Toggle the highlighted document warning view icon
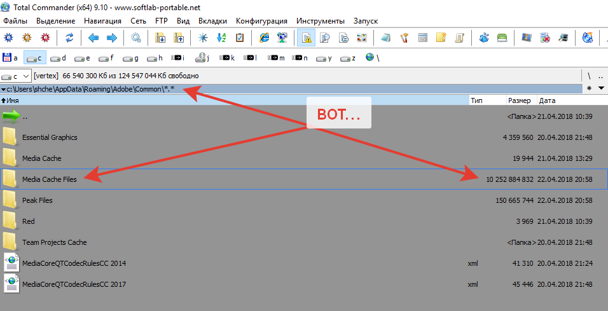The image size is (608, 311). pos(307,38)
